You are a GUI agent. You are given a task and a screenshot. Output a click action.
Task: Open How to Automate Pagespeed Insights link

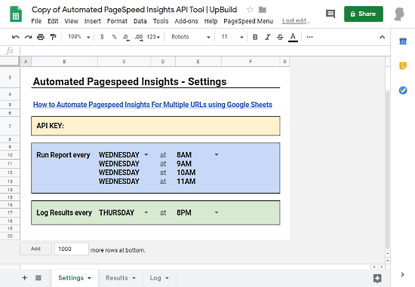152,105
